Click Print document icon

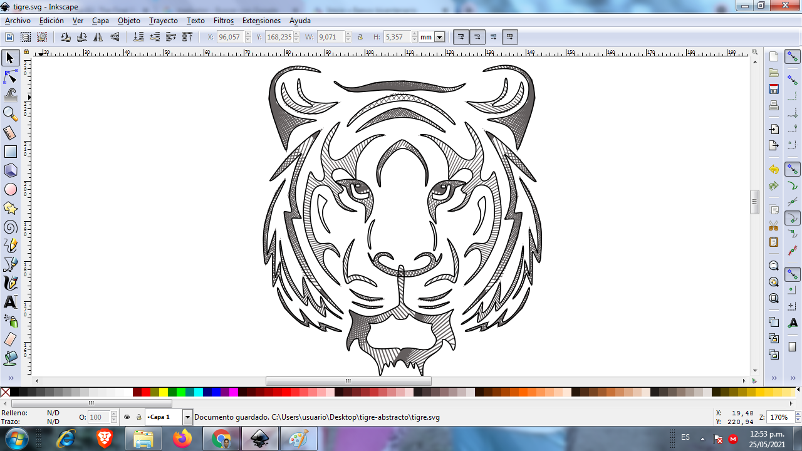click(774, 105)
